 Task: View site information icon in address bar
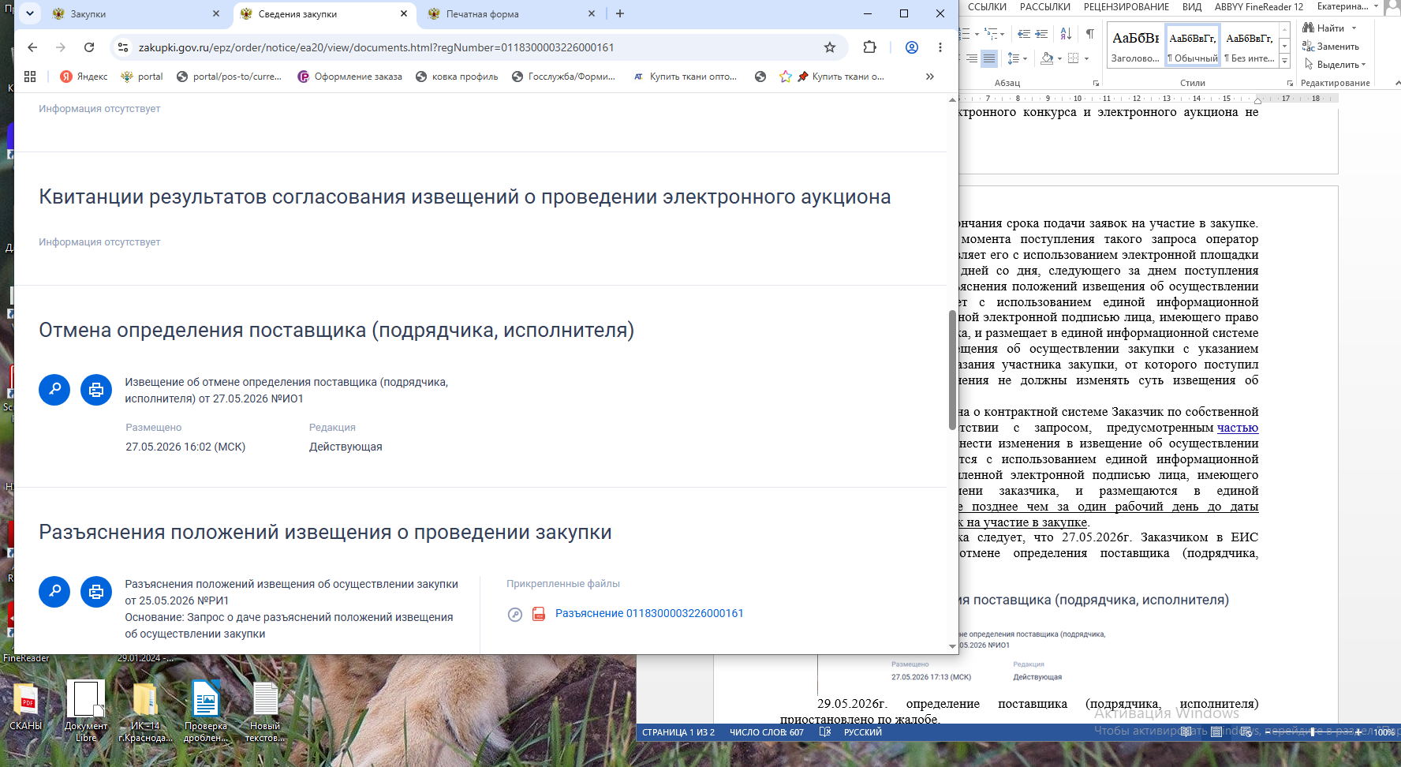click(x=123, y=47)
